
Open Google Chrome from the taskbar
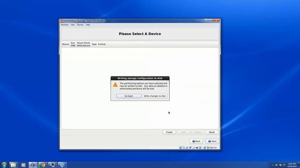click(43, 165)
